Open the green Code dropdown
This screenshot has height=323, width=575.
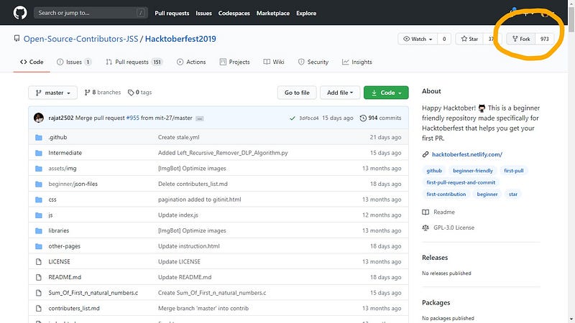click(386, 93)
